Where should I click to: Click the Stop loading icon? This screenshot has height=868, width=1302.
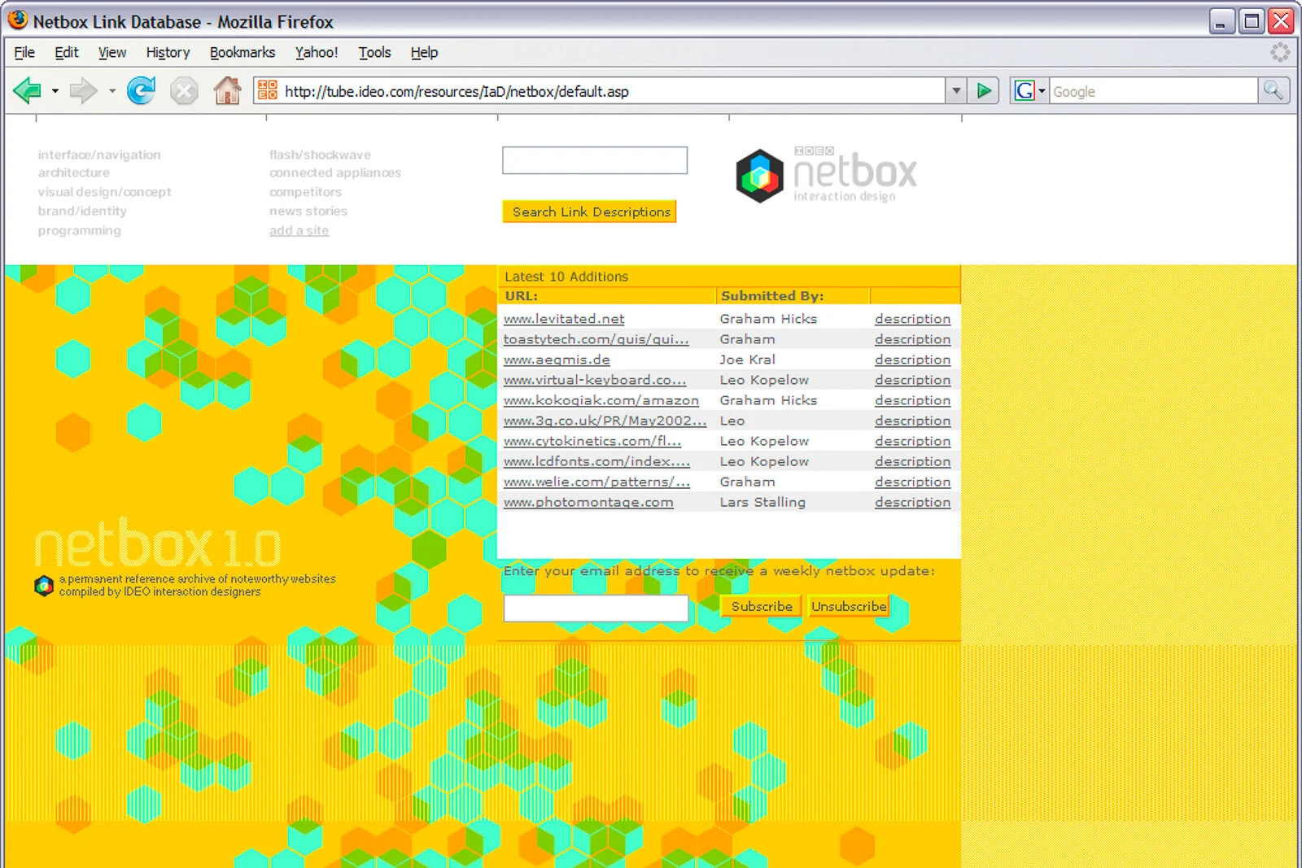click(x=184, y=90)
